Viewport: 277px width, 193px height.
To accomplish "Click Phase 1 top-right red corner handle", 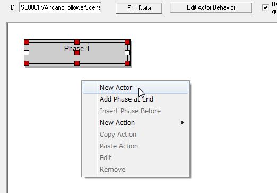I will tap(127, 42).
